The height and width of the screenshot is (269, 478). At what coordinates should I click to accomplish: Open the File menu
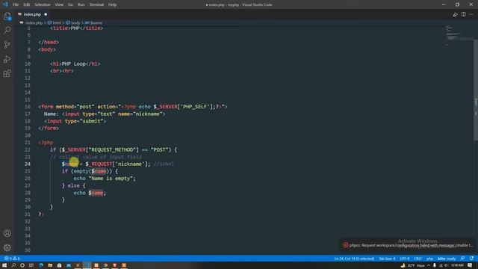(16, 4)
